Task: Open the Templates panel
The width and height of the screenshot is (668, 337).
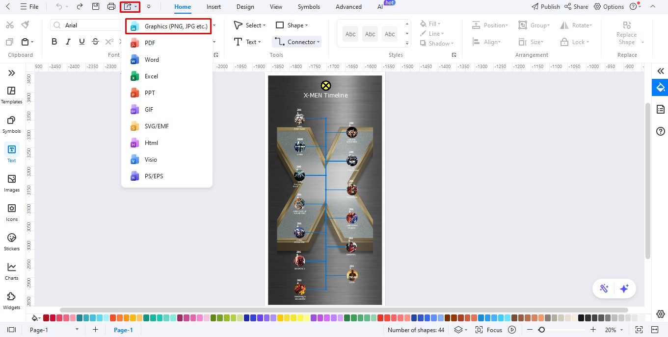Action: 11,96
